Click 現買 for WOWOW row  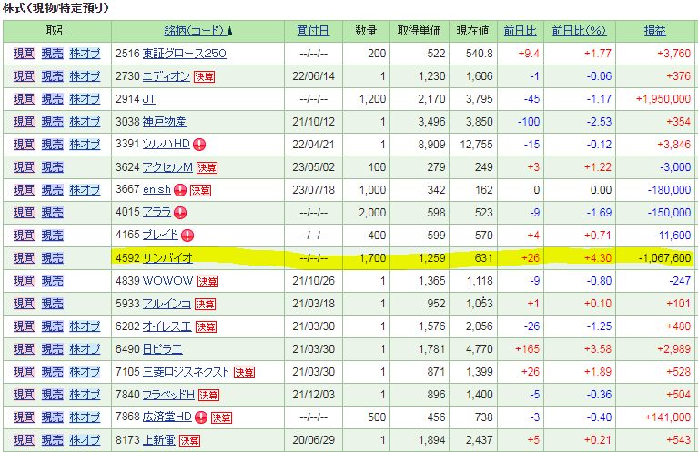(x=24, y=281)
